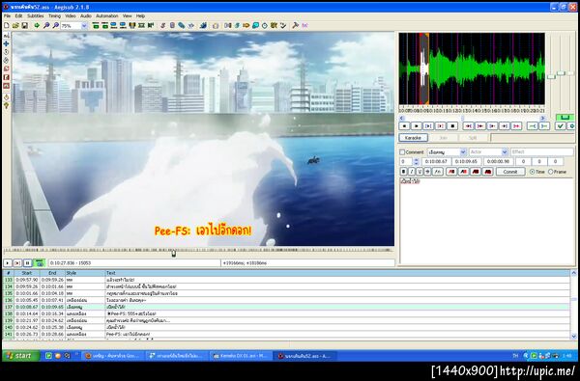
Task: Toggle Strikeout formatting button
Action: [x=428, y=172]
